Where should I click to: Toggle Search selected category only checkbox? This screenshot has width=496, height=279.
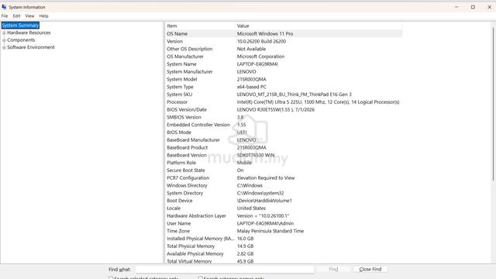[x=111, y=277]
